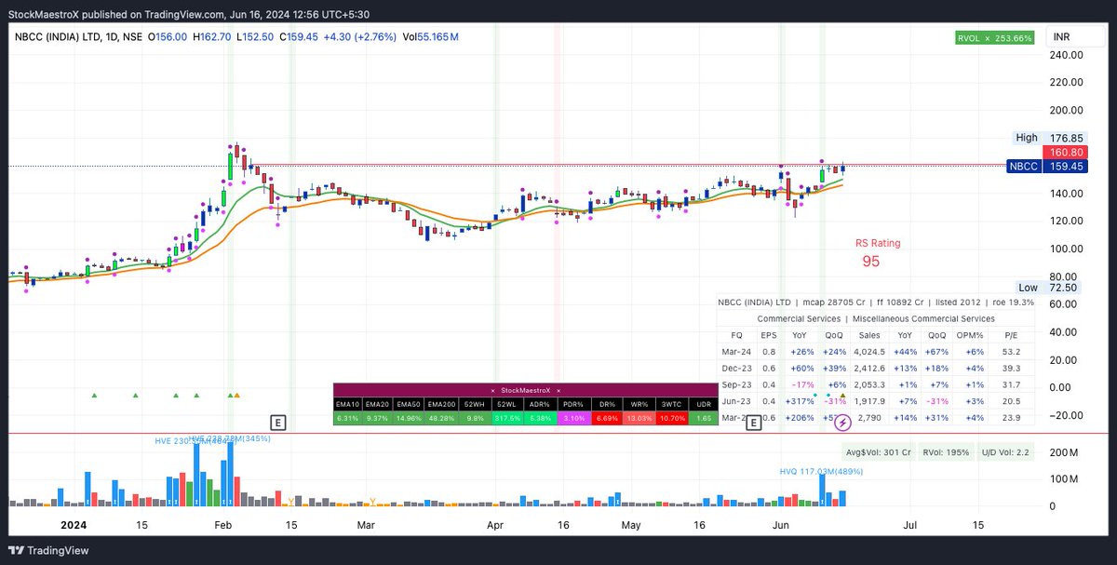Click the RS Rating value 95
The width and height of the screenshot is (1117, 565).
click(870, 262)
